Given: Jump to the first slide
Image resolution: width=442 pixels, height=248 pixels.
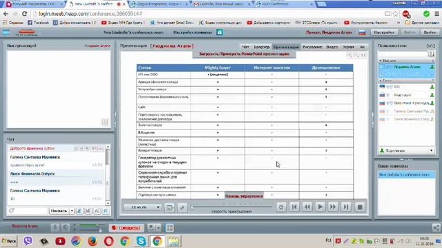Looking at the screenshot, I should (x=294, y=207).
